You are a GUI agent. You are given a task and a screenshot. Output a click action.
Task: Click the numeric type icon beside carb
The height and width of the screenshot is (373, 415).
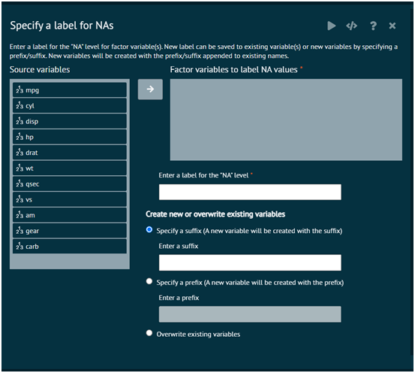(x=20, y=247)
